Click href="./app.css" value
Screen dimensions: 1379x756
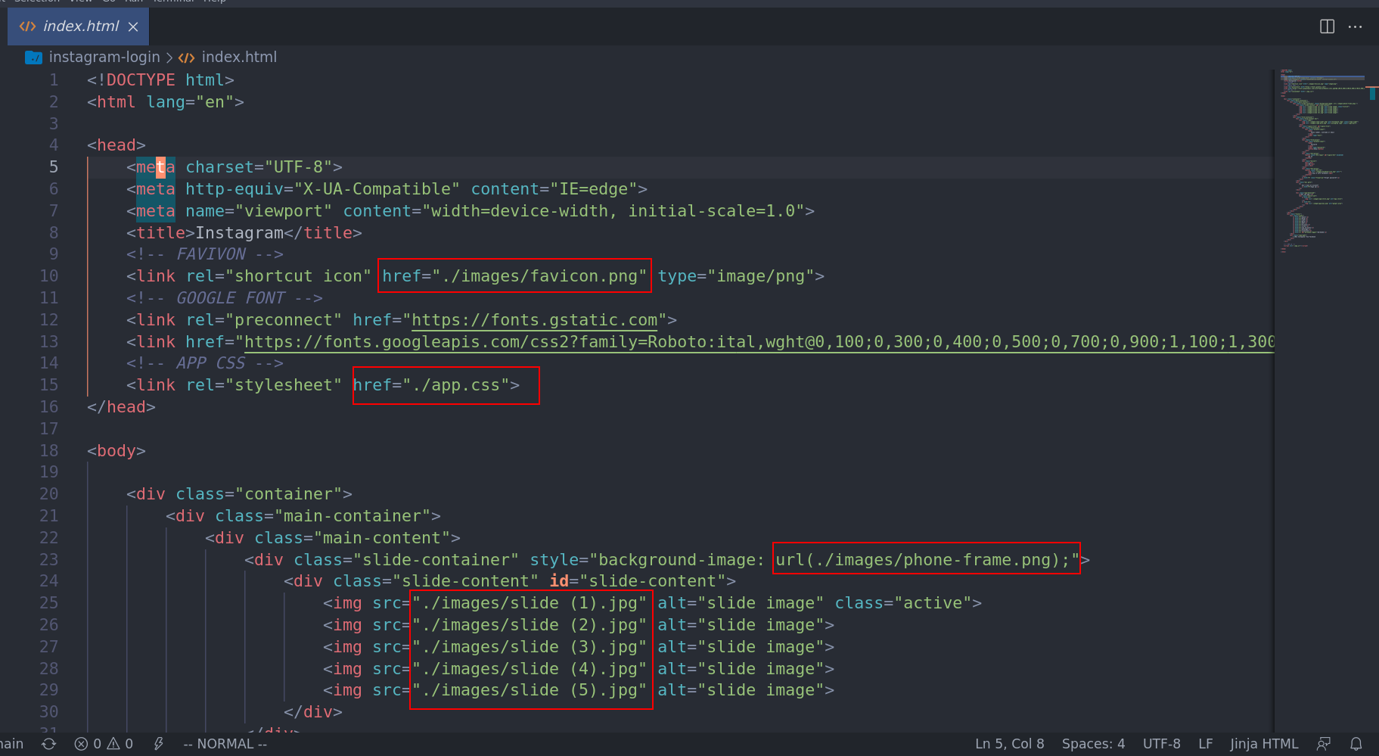pyautogui.click(x=431, y=385)
